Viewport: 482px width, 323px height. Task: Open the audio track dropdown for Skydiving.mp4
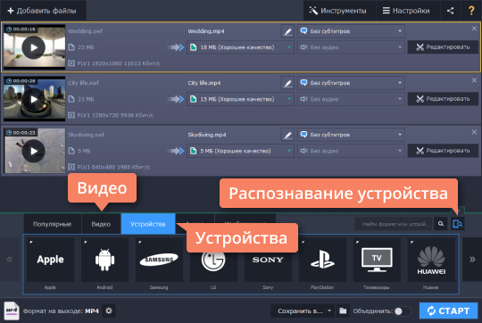pos(351,151)
